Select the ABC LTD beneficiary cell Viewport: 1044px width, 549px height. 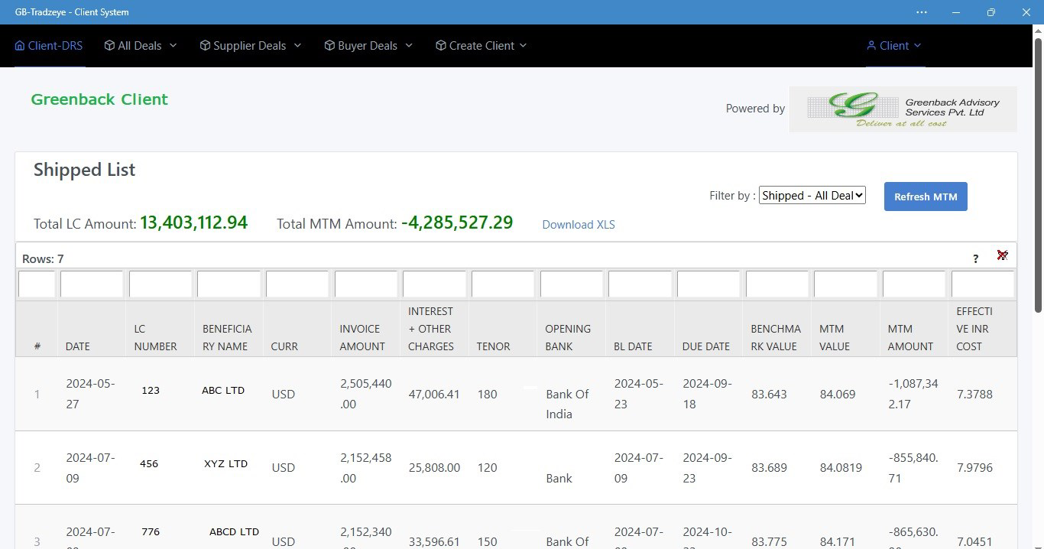click(223, 391)
